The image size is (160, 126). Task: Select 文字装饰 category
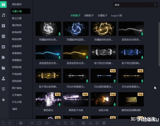tap(17, 95)
